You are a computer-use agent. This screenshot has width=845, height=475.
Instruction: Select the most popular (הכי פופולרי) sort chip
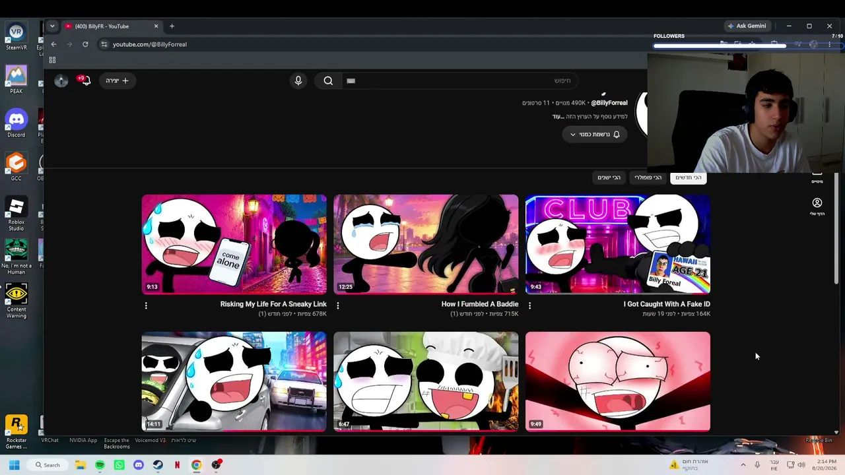[648, 177]
